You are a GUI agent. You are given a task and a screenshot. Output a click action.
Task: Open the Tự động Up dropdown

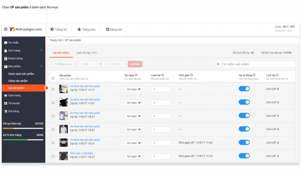pyautogui.click(x=63, y=64)
